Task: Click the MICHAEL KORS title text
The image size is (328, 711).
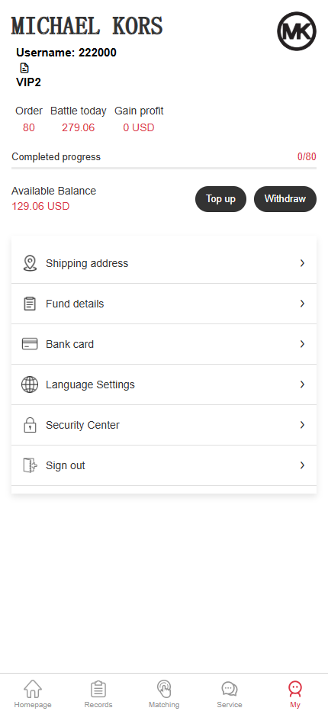Action: [87, 26]
